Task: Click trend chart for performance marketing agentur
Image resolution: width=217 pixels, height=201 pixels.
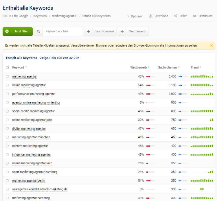Action: pyautogui.click(x=202, y=94)
